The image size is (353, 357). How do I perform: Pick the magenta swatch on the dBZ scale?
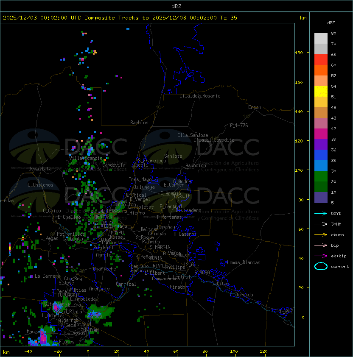(321, 134)
